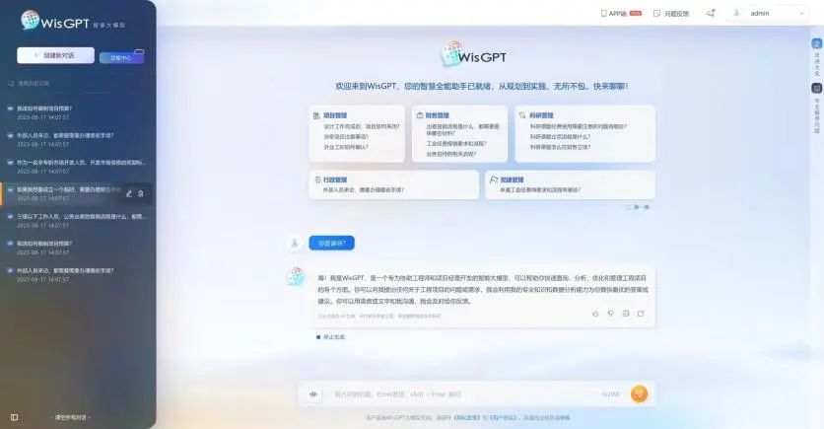824x429 pixels.
Task: Click the suggested question 外业工时如何确认?
Action: coord(346,147)
